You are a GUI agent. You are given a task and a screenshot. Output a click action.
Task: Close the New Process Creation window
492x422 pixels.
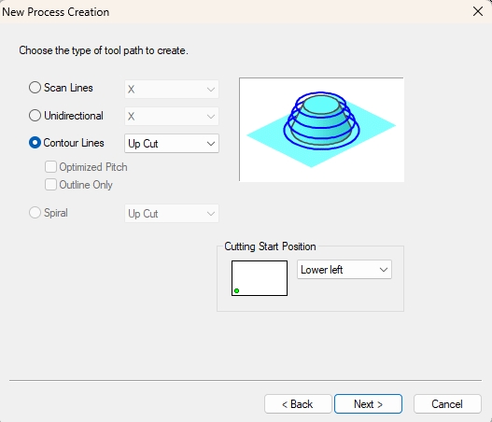click(x=478, y=11)
